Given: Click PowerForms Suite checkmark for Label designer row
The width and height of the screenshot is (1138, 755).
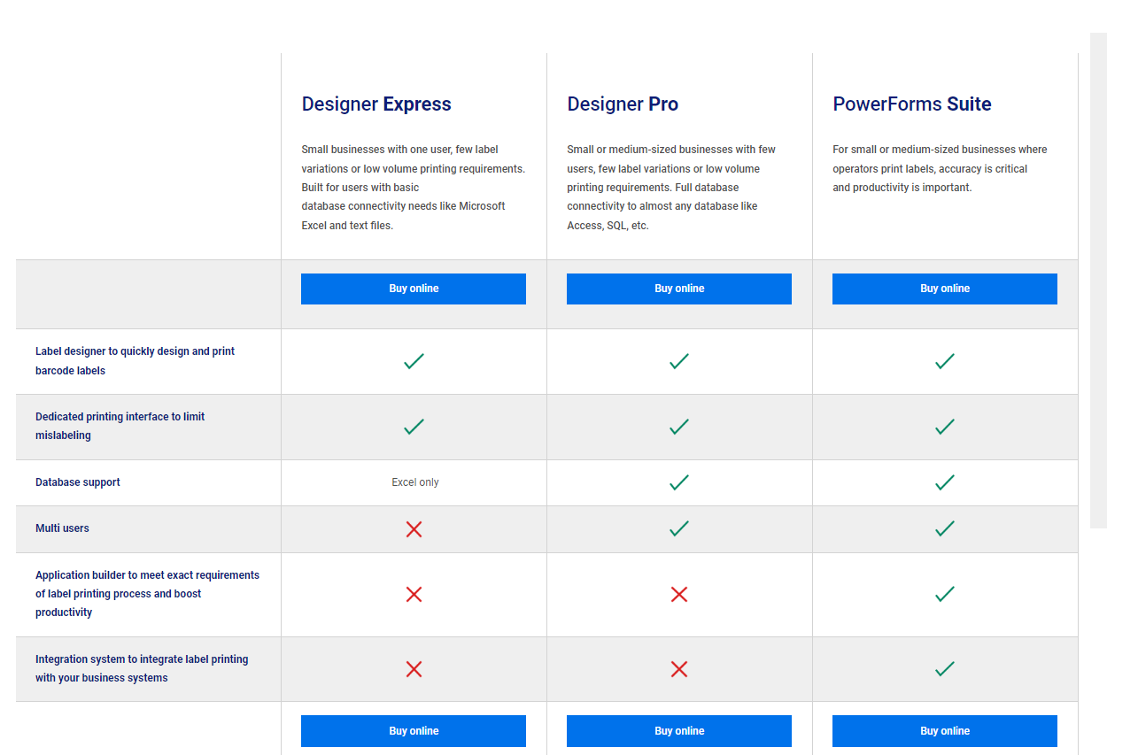Looking at the screenshot, I should point(945,361).
